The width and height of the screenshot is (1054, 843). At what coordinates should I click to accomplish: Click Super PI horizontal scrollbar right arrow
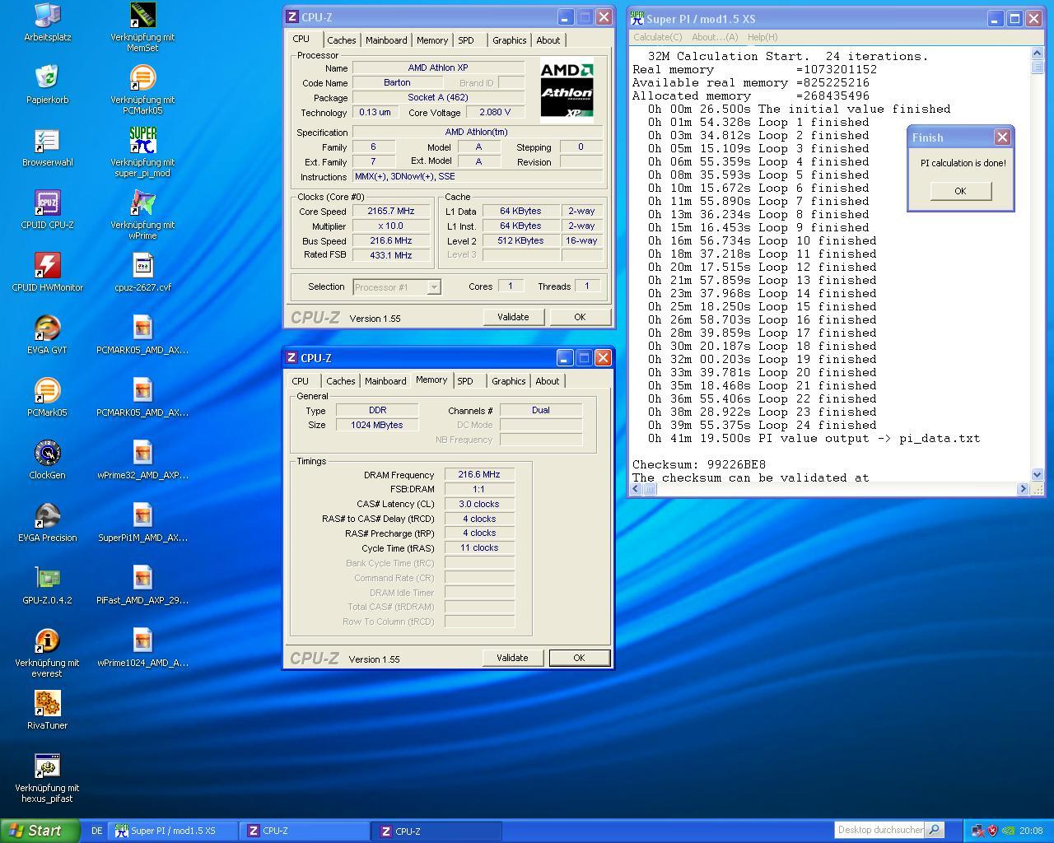coord(1024,489)
